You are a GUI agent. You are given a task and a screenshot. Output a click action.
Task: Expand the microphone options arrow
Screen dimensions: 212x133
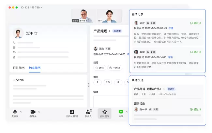coord(21,112)
